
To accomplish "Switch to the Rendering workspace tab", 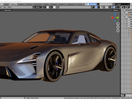I will (x=62, y=4).
